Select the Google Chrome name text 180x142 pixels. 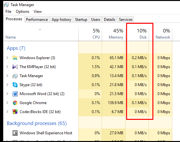pyautogui.click(x=33, y=103)
